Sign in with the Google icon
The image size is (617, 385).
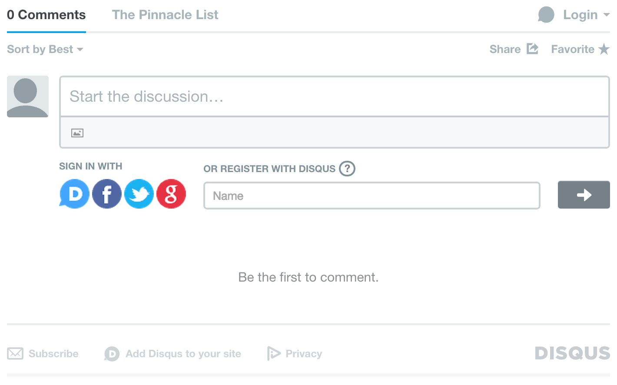pos(171,194)
